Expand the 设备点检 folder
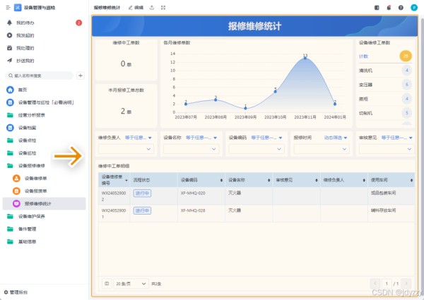 tap(45, 140)
